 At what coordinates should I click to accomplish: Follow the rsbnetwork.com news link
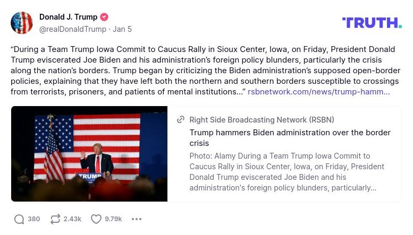(318, 92)
